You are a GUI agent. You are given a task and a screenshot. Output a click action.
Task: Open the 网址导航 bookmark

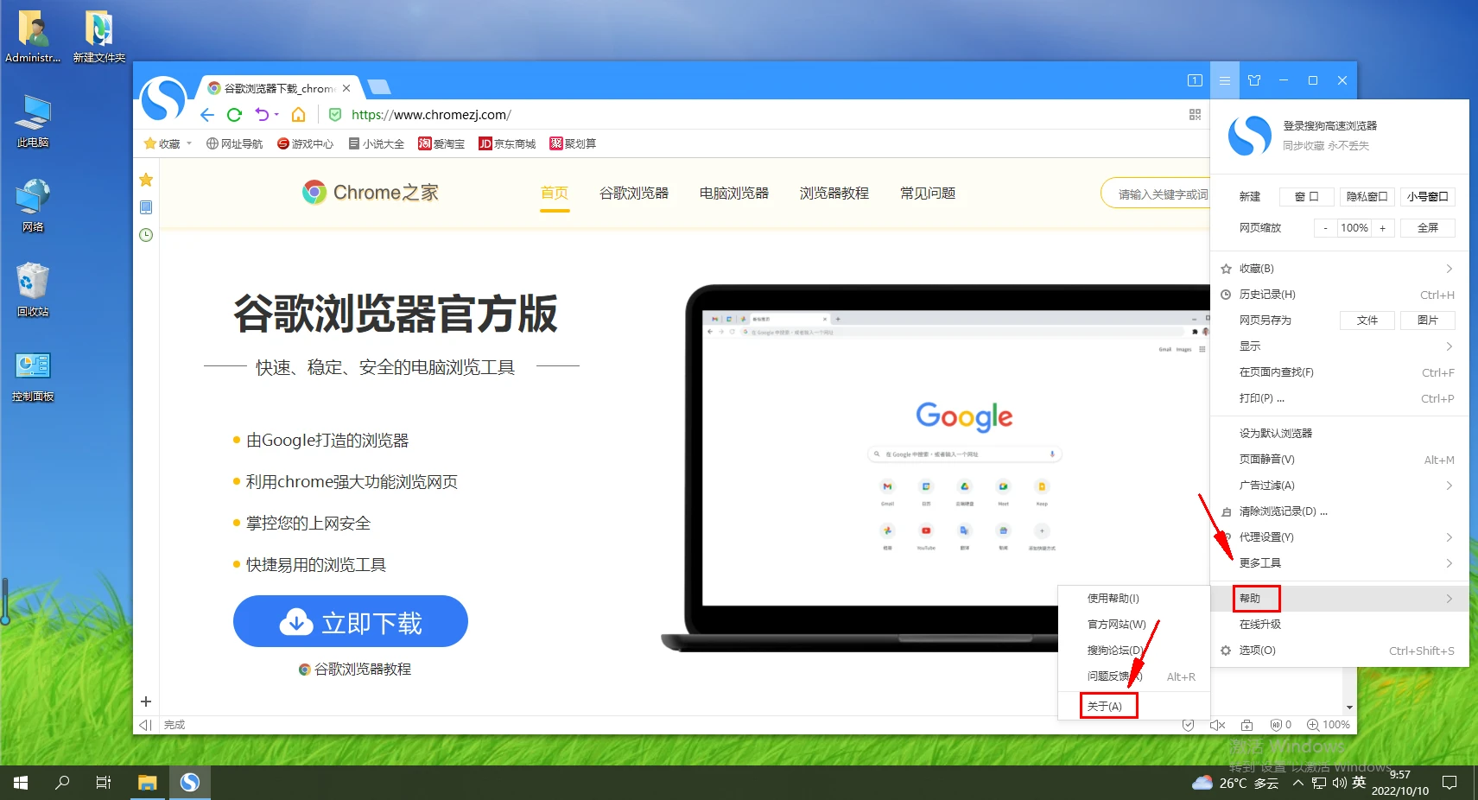[x=234, y=143]
